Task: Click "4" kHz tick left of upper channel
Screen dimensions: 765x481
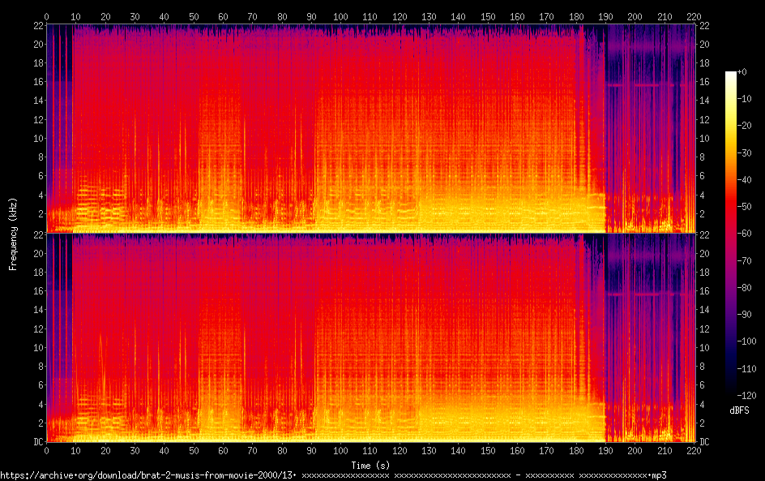Action: click(41, 195)
